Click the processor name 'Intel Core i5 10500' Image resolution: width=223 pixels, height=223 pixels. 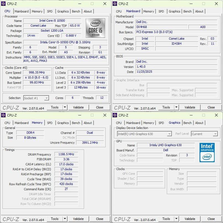pos(52,21)
